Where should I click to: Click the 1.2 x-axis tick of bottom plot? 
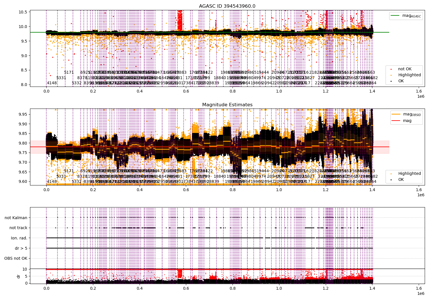click(x=326, y=288)
